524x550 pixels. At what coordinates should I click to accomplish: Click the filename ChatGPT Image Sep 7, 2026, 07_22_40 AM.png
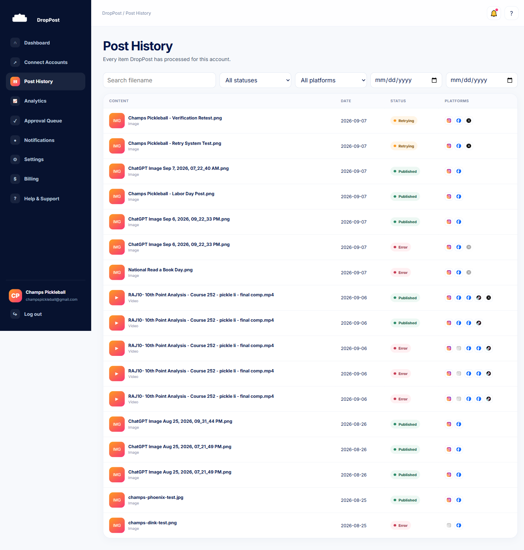(x=178, y=168)
